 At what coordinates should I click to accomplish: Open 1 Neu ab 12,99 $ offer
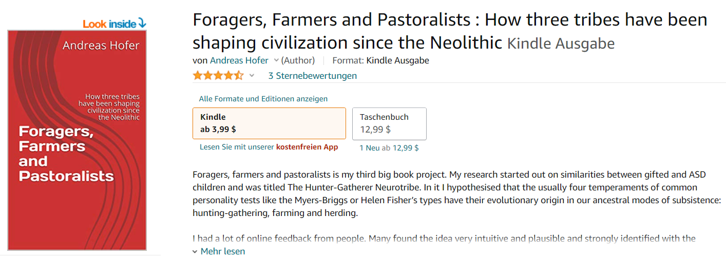pos(389,148)
